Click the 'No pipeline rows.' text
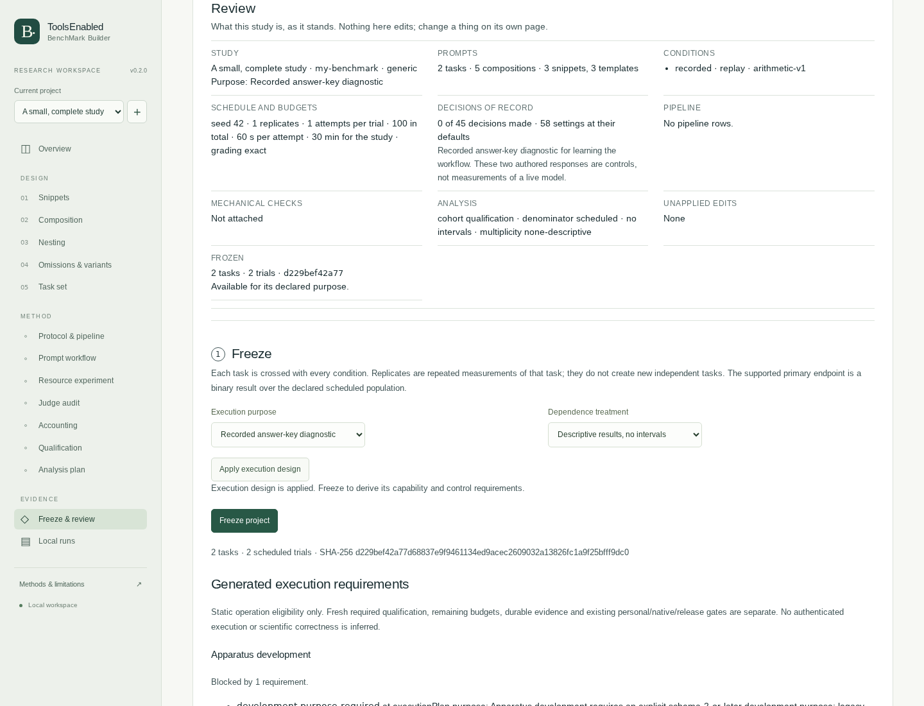Viewport: 924px width, 706px height. click(x=698, y=124)
